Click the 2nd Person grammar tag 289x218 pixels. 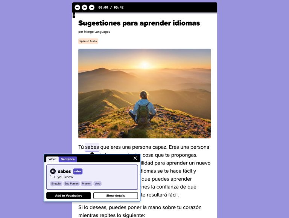[71, 184]
